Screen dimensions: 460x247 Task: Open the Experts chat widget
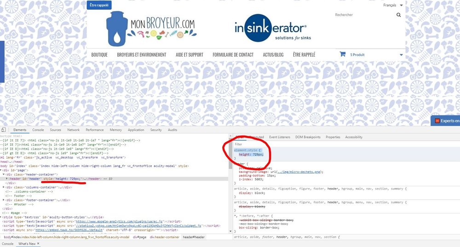(x=445, y=121)
